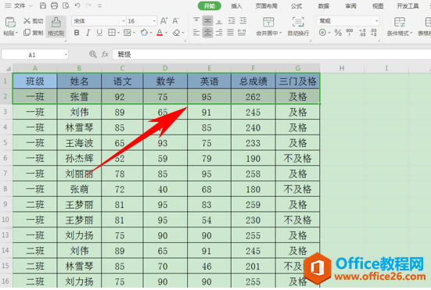The image size is (431, 290).
Task: Open the Borders icon in font group
Action: 112,33
